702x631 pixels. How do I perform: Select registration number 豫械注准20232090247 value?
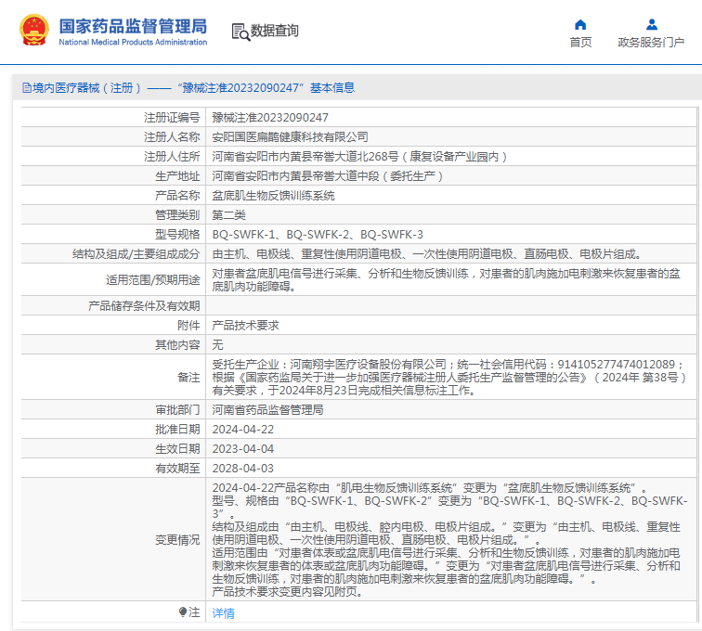click(270, 118)
